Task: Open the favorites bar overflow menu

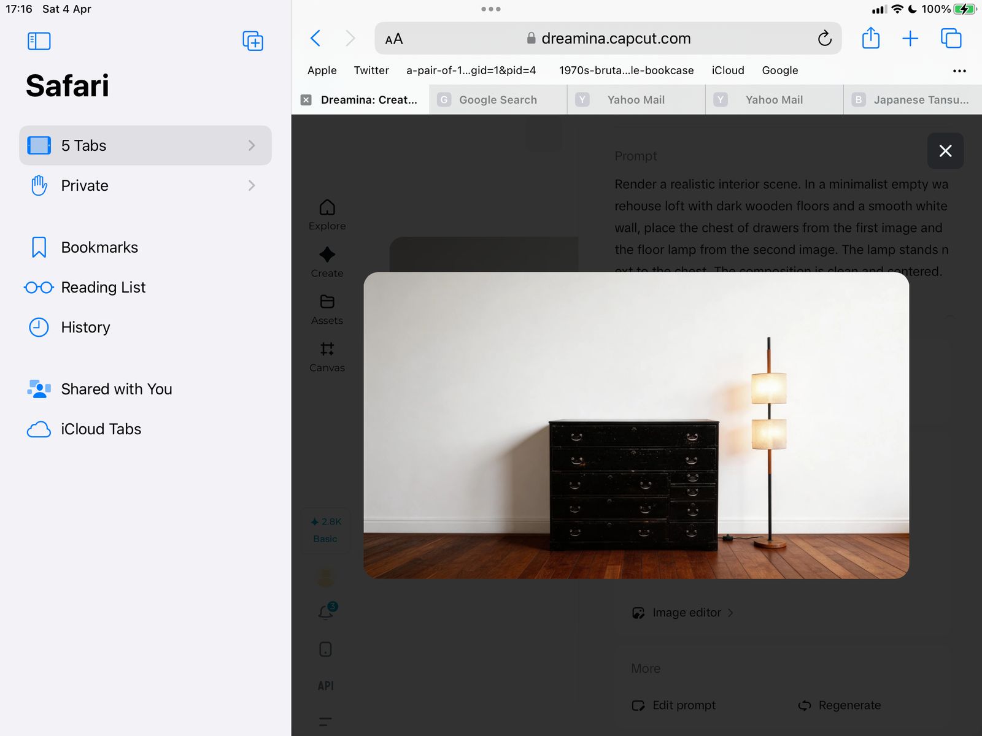Action: 959,71
